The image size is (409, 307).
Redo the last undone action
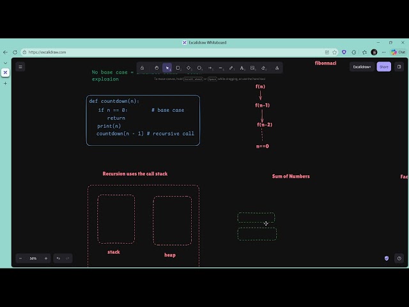pos(68,258)
